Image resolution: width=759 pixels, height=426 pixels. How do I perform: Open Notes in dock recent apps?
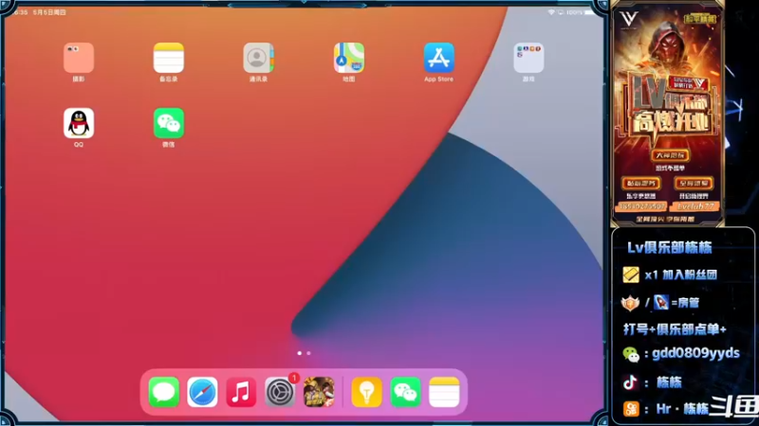coord(444,392)
